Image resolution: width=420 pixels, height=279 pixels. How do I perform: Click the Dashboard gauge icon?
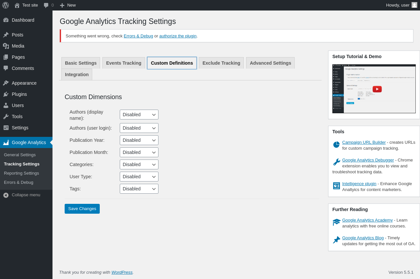(6, 20)
